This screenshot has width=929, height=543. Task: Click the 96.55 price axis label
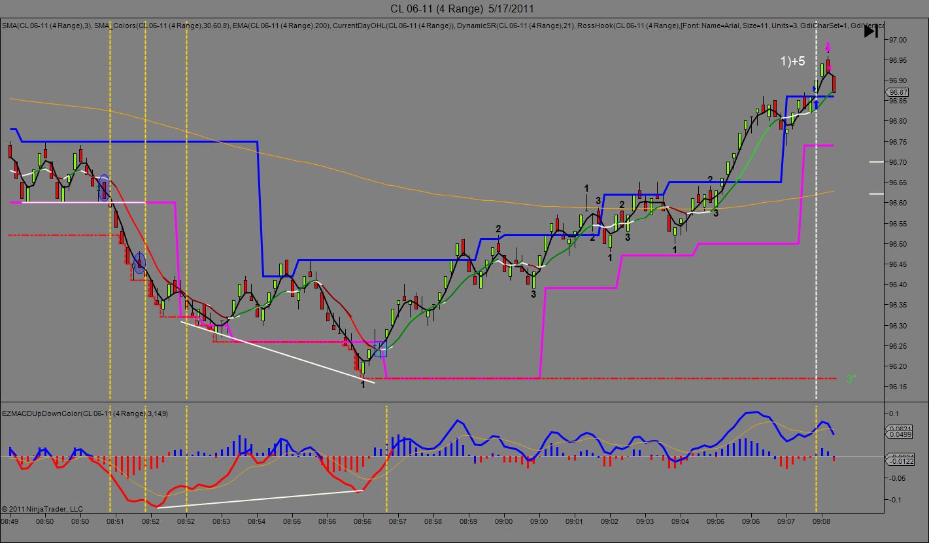(x=898, y=223)
